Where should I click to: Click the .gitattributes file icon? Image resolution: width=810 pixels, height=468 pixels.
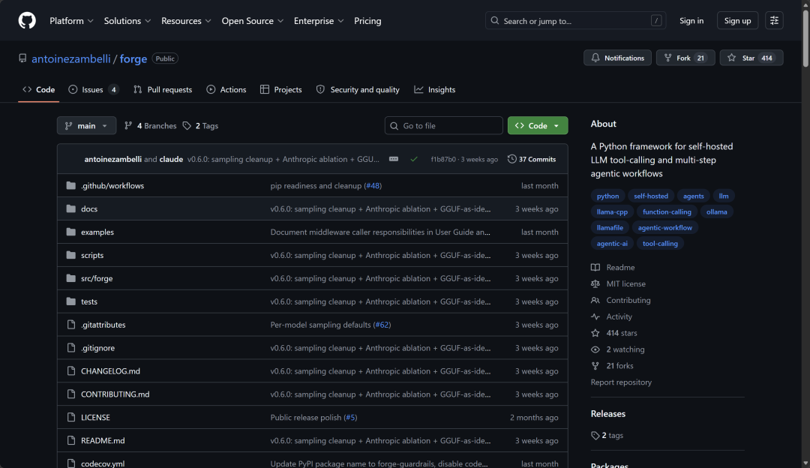(x=71, y=325)
